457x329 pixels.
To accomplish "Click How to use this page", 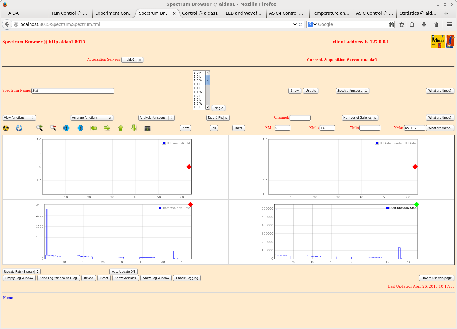I will pos(436,278).
